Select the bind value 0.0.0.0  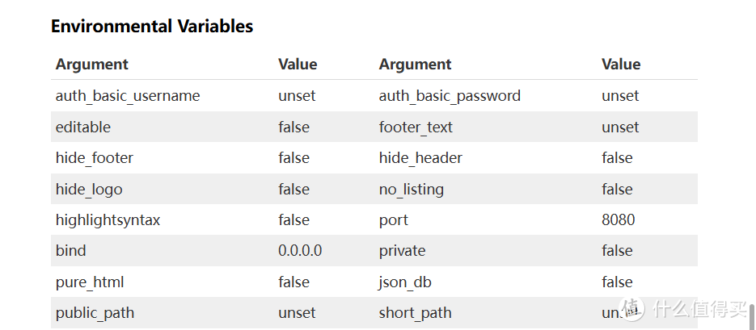pyautogui.click(x=300, y=251)
